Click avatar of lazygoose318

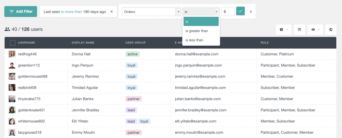pos(12,132)
